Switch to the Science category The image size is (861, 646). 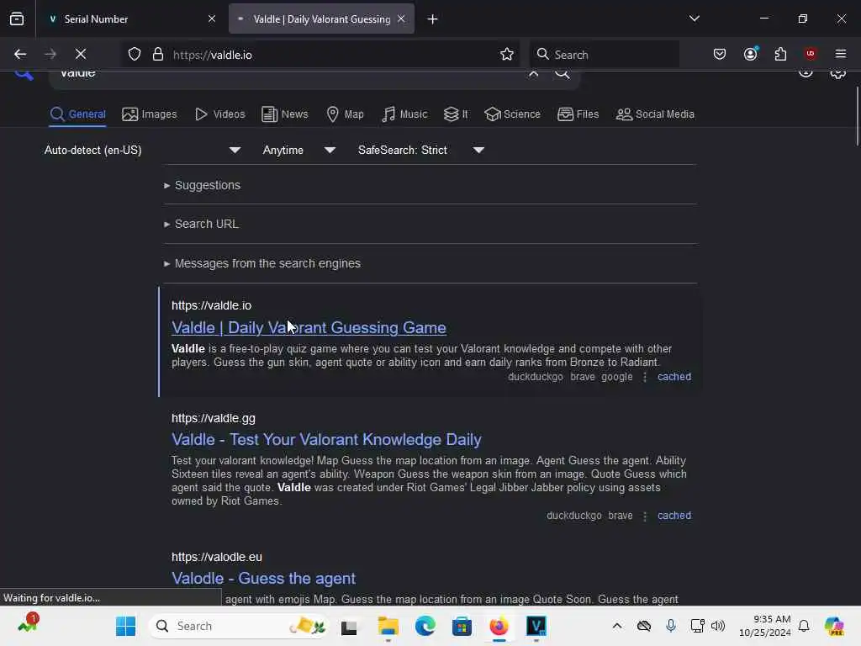[x=512, y=114]
